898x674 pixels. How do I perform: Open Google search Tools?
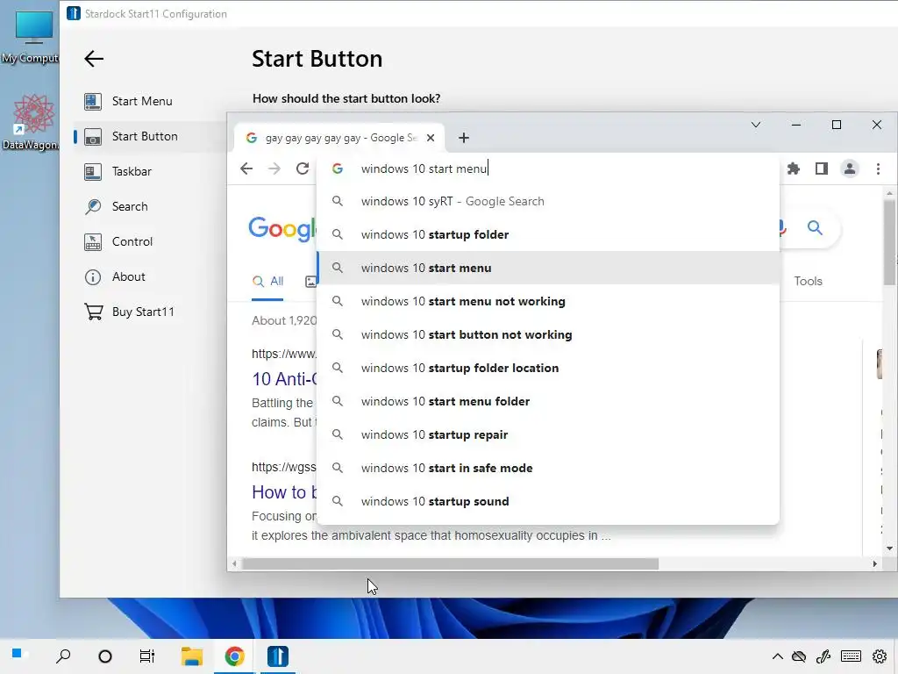[808, 282]
